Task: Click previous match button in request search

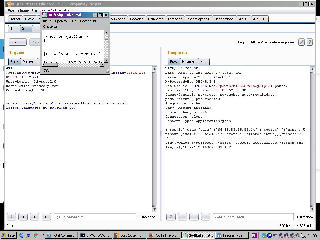Action: click(x=23, y=217)
